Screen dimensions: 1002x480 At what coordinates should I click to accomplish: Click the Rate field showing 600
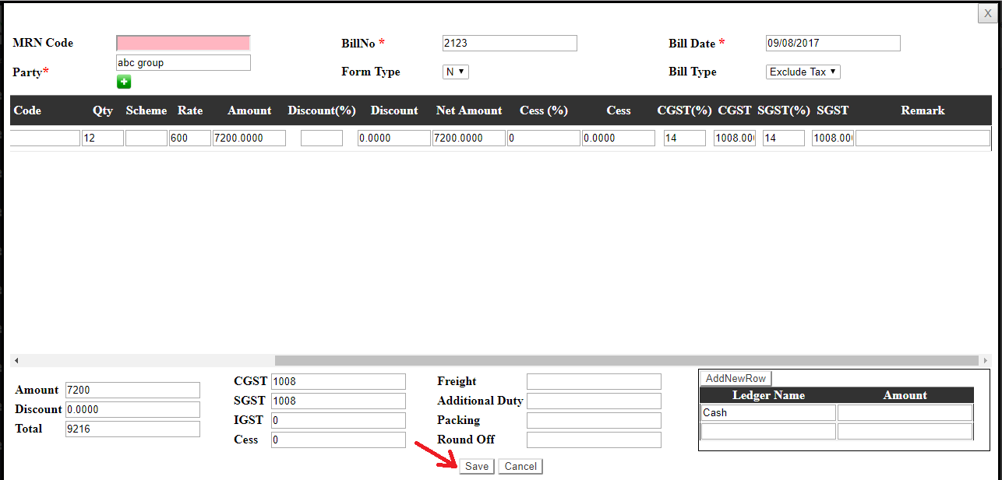(189, 138)
